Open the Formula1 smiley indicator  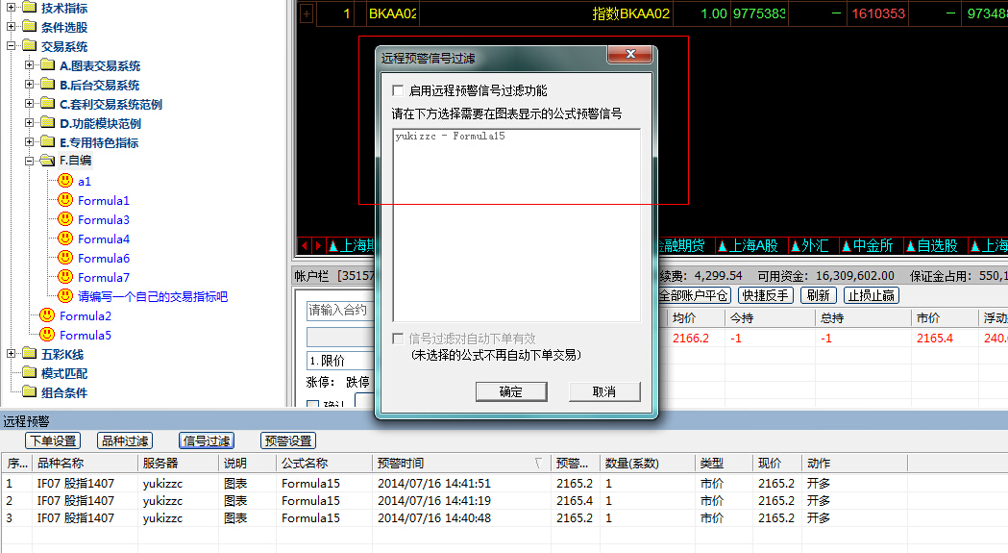(x=65, y=200)
